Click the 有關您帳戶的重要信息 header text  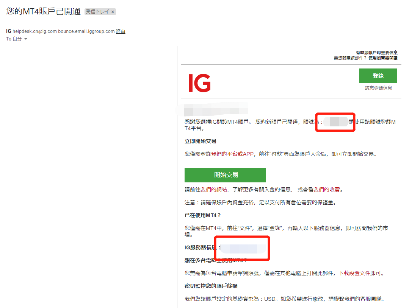coord(376,53)
